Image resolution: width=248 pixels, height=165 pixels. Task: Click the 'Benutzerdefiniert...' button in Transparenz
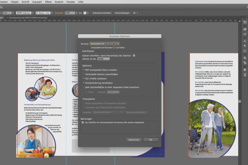[x=136, y=112]
